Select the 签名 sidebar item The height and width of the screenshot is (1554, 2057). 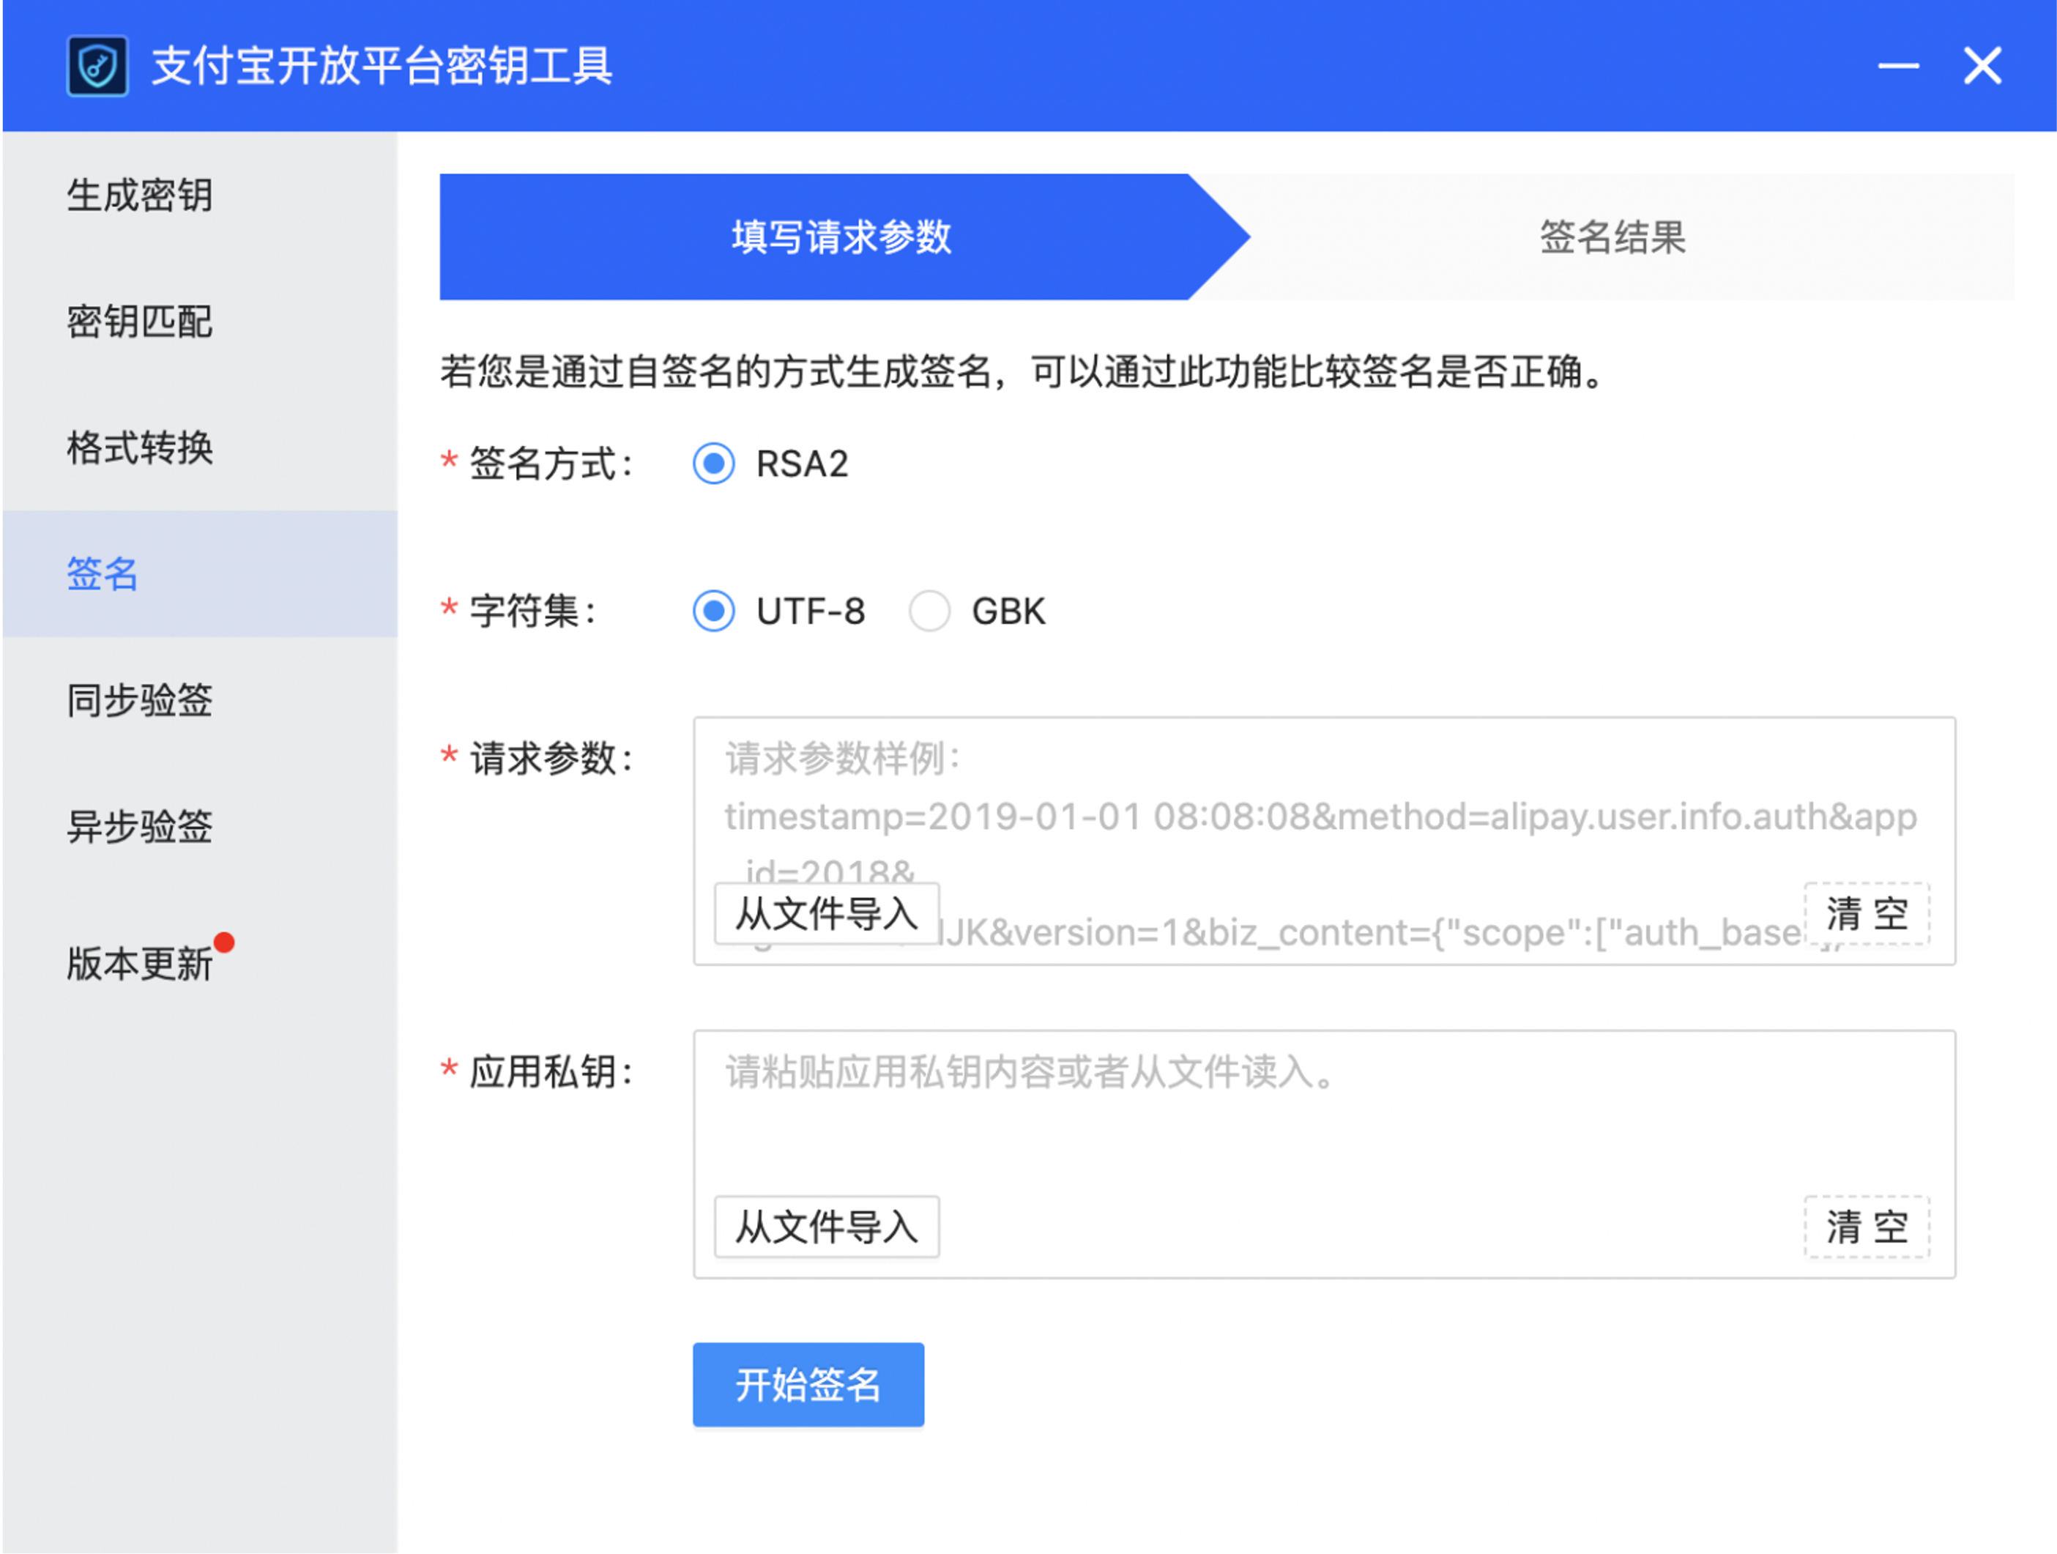200,574
